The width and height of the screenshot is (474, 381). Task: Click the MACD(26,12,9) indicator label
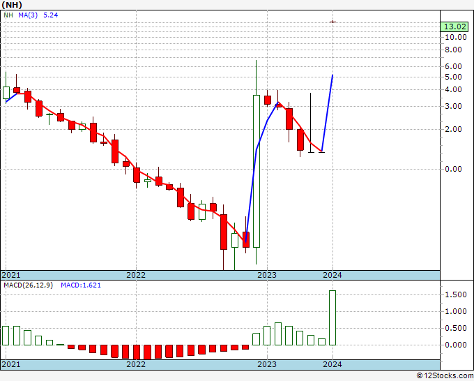(x=28, y=285)
